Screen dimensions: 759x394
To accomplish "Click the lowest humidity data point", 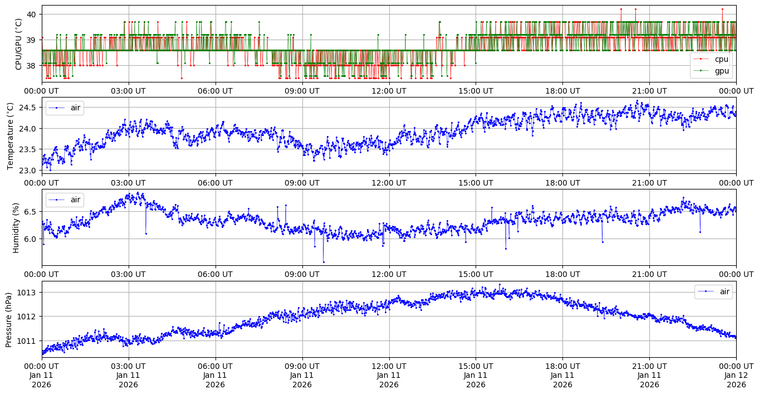I will pyautogui.click(x=324, y=262).
